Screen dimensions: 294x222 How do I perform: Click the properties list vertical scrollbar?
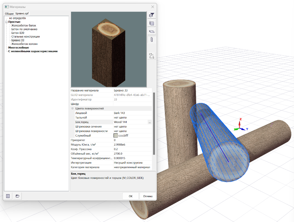[x=154, y=124]
